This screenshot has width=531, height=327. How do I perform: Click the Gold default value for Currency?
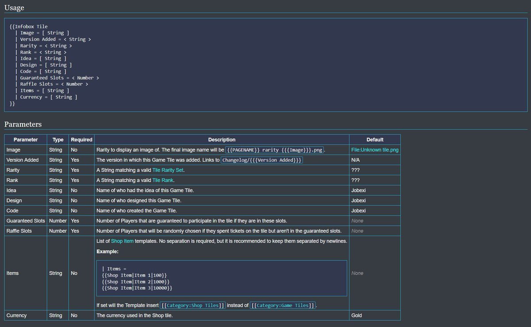point(357,316)
